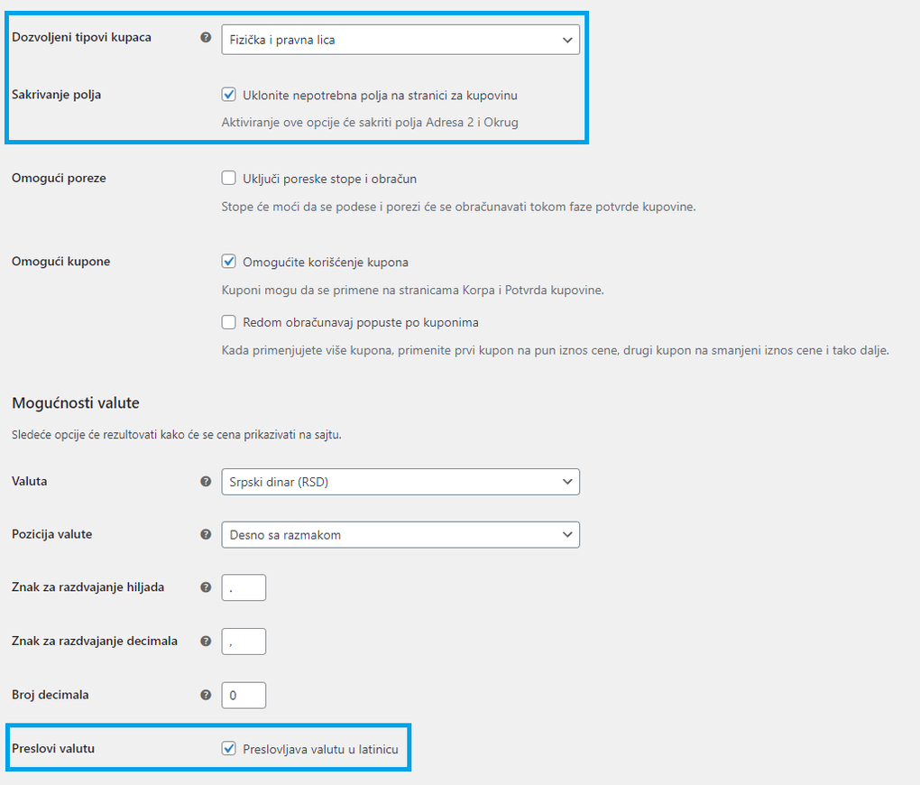Viewport: 920px width, 785px height.
Task: Focus the Broj decimala number field
Action: [244, 696]
